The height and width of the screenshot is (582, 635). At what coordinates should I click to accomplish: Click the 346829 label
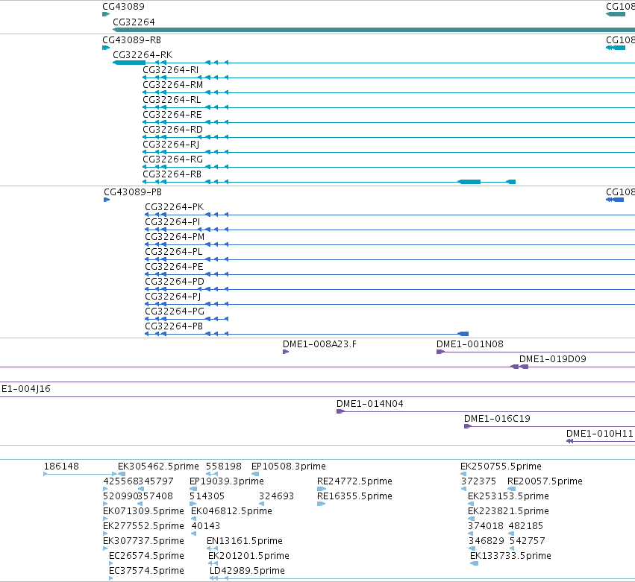point(487,541)
